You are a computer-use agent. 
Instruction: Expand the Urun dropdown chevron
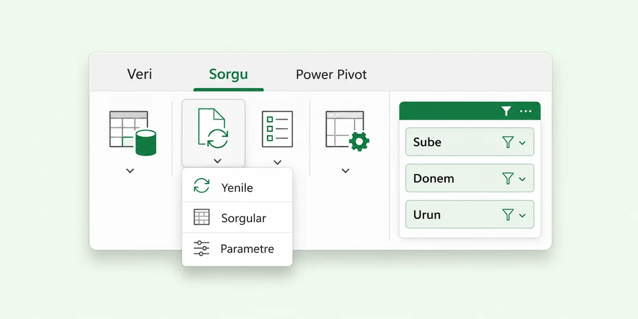click(x=522, y=215)
